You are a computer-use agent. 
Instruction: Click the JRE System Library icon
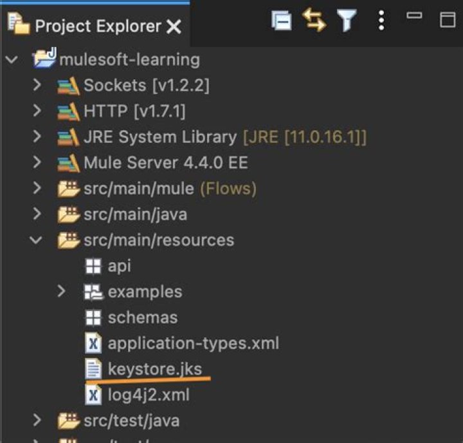point(68,137)
